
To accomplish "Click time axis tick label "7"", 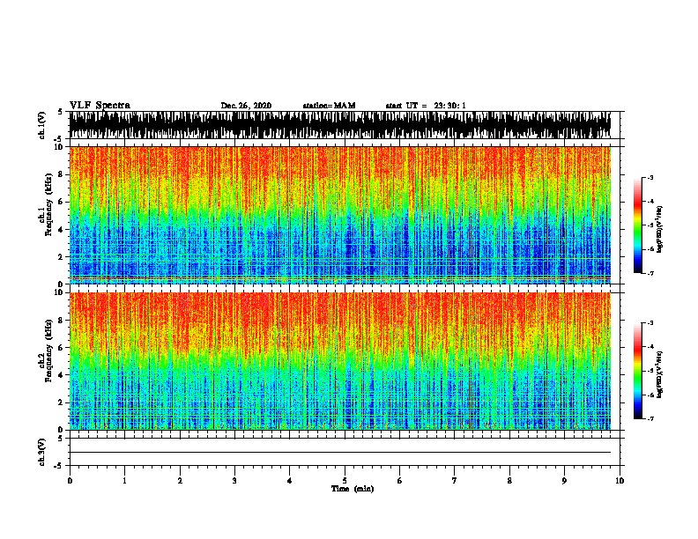I will tap(455, 481).
